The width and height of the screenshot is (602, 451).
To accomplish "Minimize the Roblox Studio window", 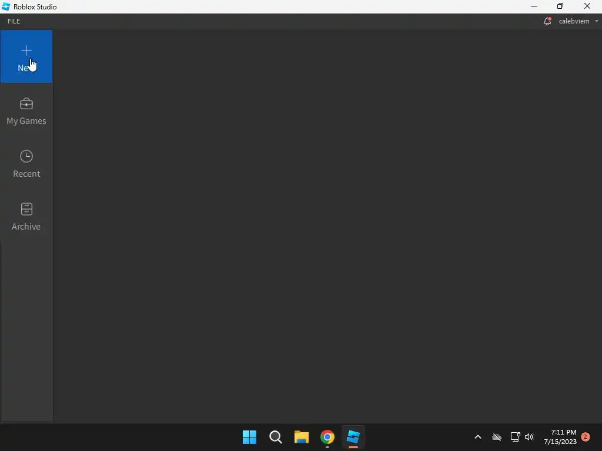I will (534, 6).
